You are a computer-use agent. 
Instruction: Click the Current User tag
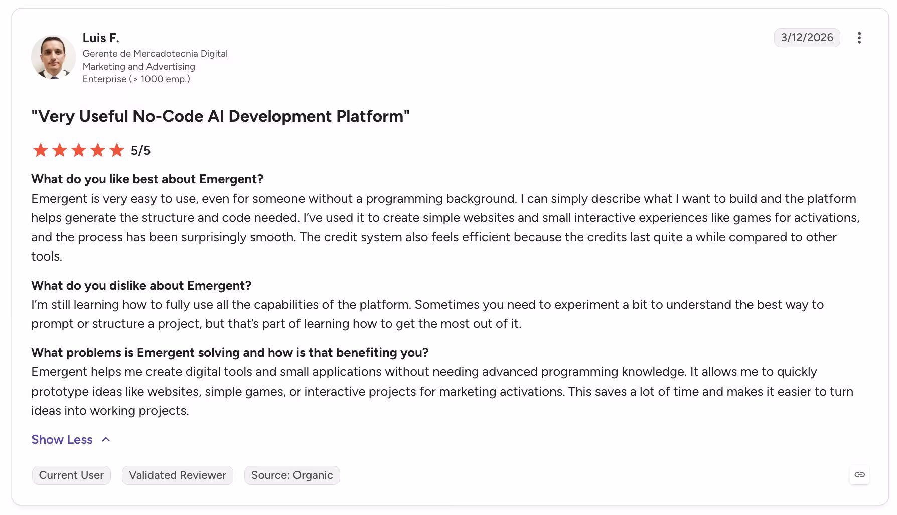click(71, 475)
